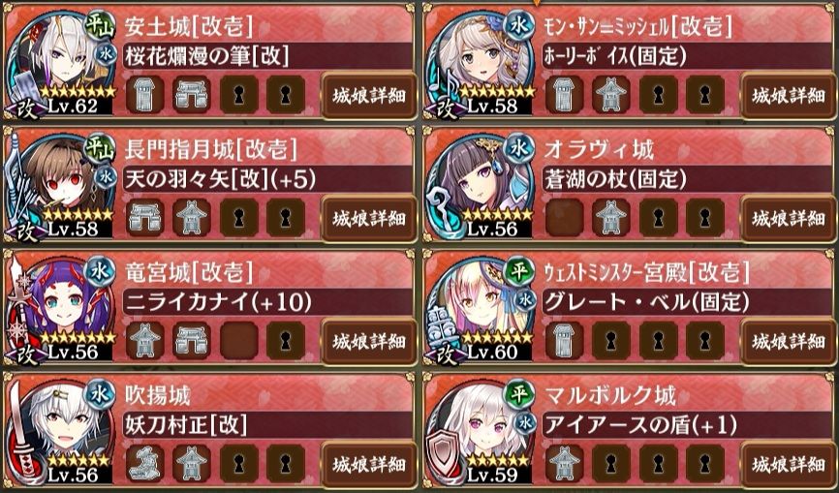Click locked fourth slot of モン・サン=ミッシェル

[704, 95]
